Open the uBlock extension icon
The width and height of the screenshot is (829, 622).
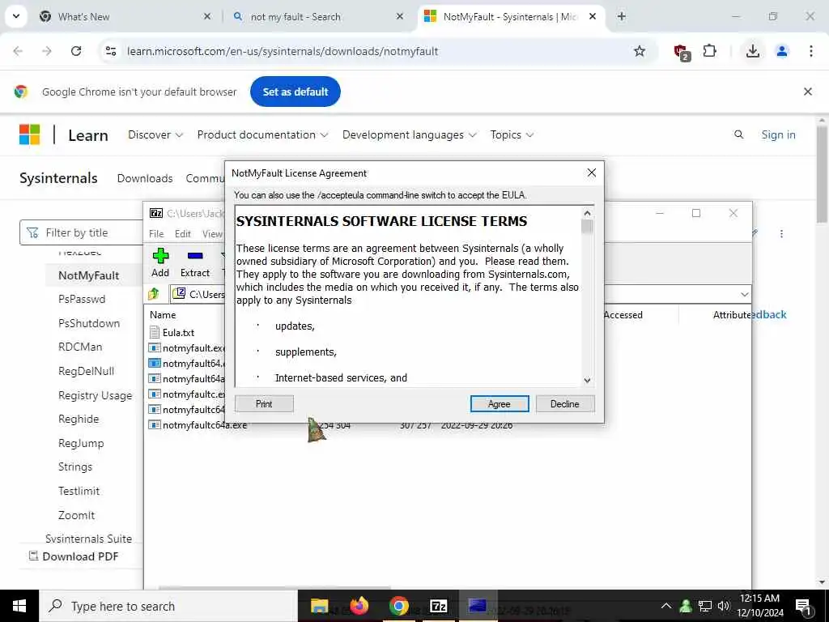681,52
